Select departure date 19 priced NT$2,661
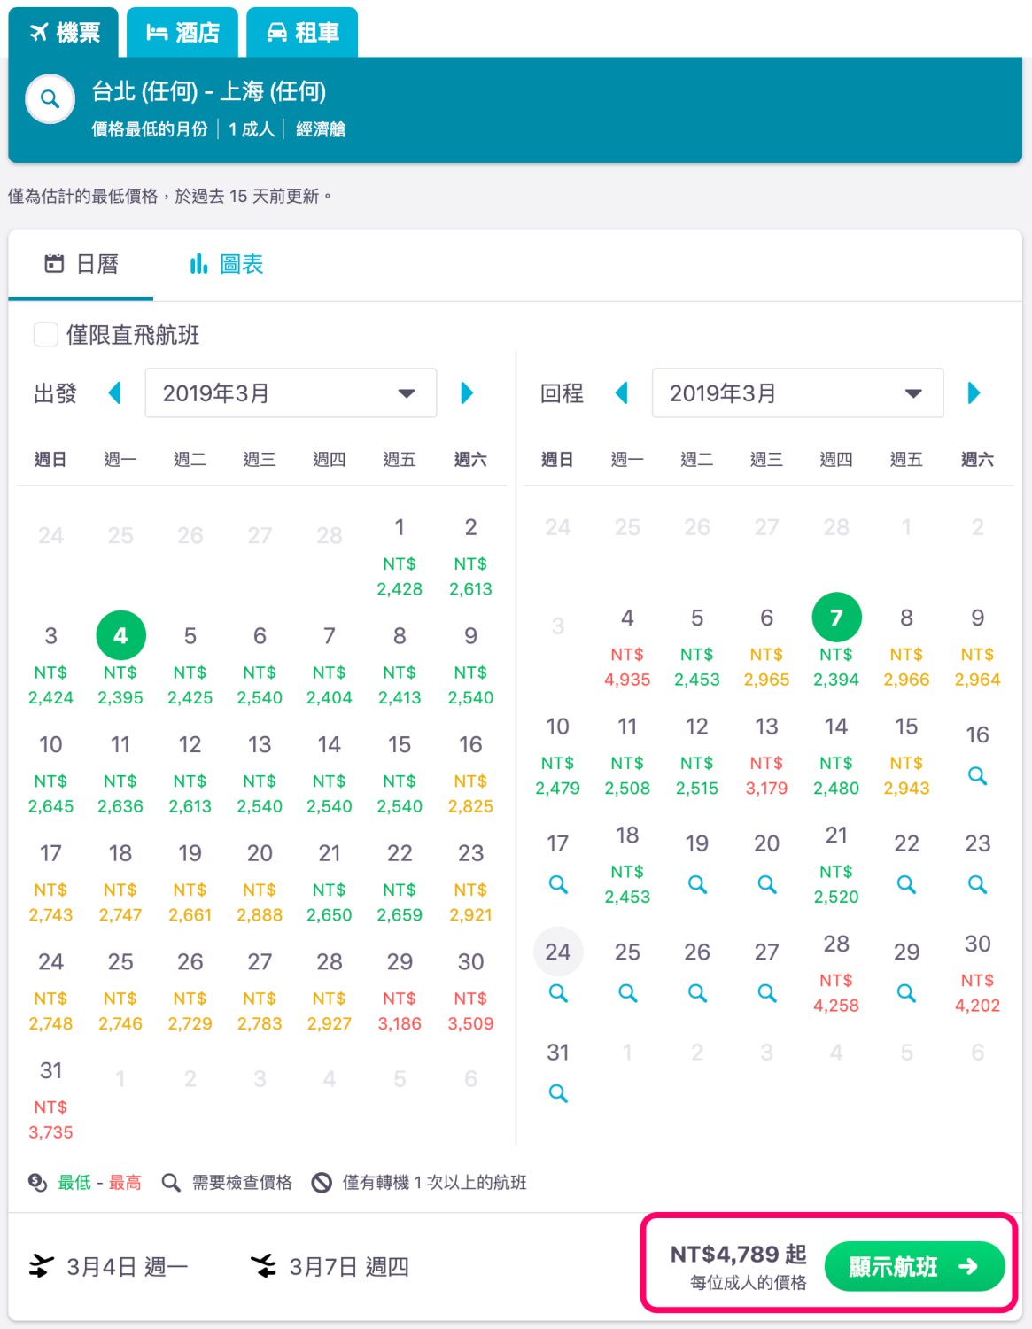 pos(190,883)
